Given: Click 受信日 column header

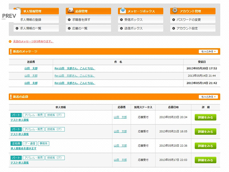Looking at the screenshot, I should [x=202, y=62].
